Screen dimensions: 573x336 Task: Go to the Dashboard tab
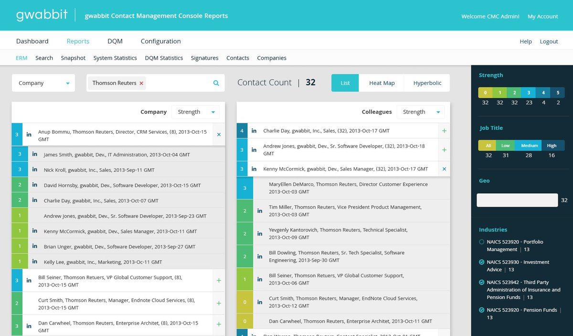(x=32, y=41)
